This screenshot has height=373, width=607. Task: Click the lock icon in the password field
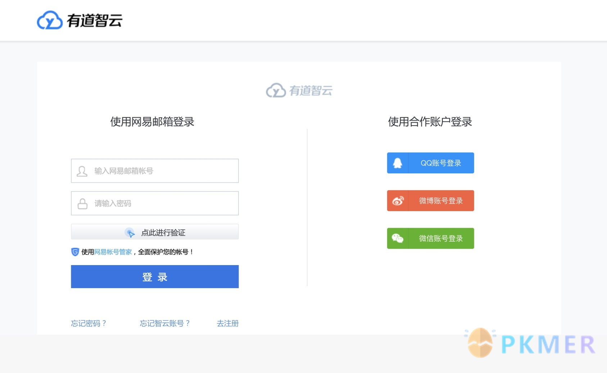tap(82, 204)
